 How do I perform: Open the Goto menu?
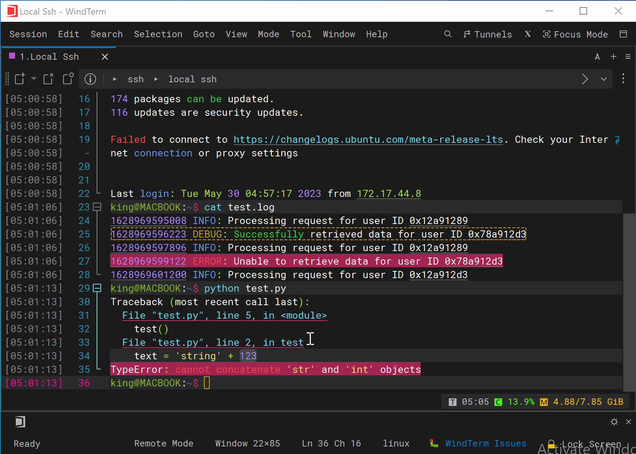tap(204, 34)
